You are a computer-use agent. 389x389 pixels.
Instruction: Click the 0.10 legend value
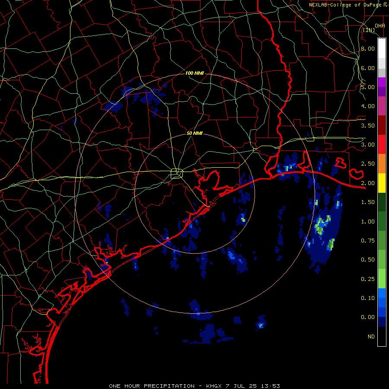coord(368,298)
